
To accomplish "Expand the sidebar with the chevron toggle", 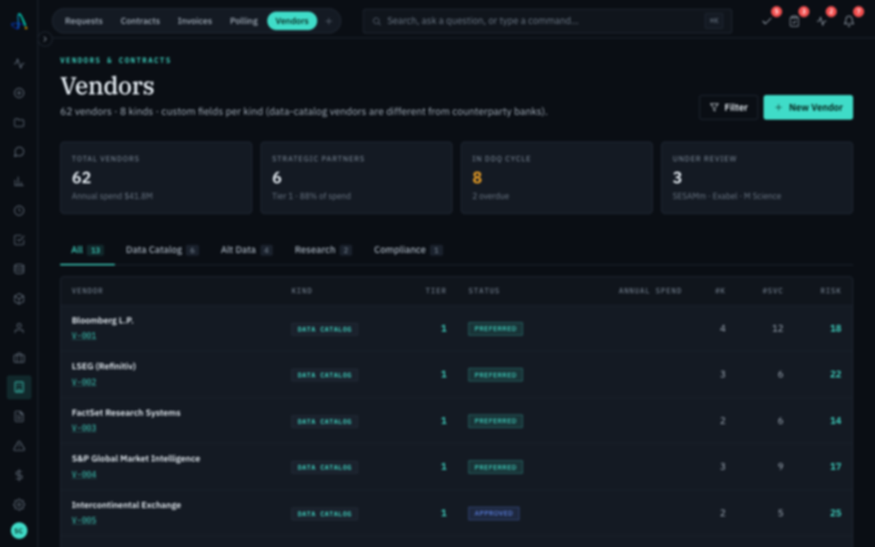I will tap(45, 39).
